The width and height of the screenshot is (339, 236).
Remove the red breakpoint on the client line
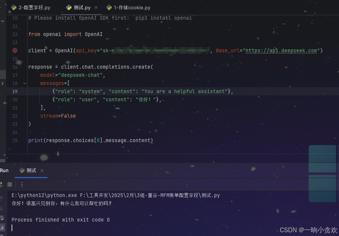[15, 50]
